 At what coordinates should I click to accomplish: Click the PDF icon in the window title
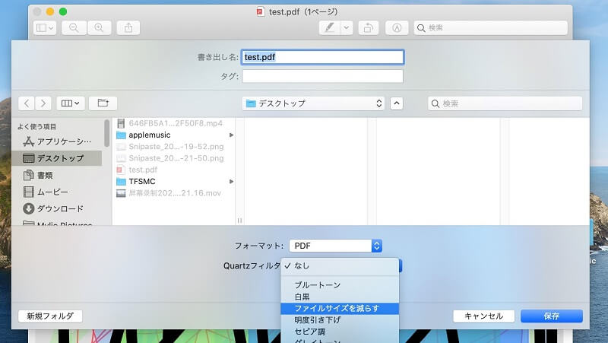click(261, 11)
